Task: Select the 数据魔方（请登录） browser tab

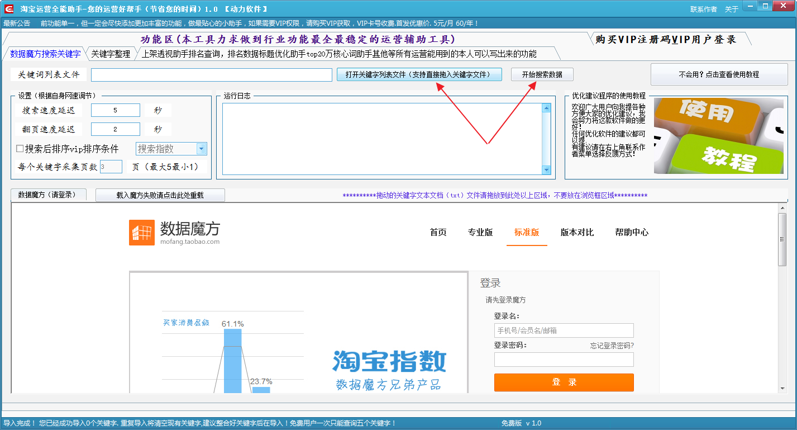Action: (47, 195)
